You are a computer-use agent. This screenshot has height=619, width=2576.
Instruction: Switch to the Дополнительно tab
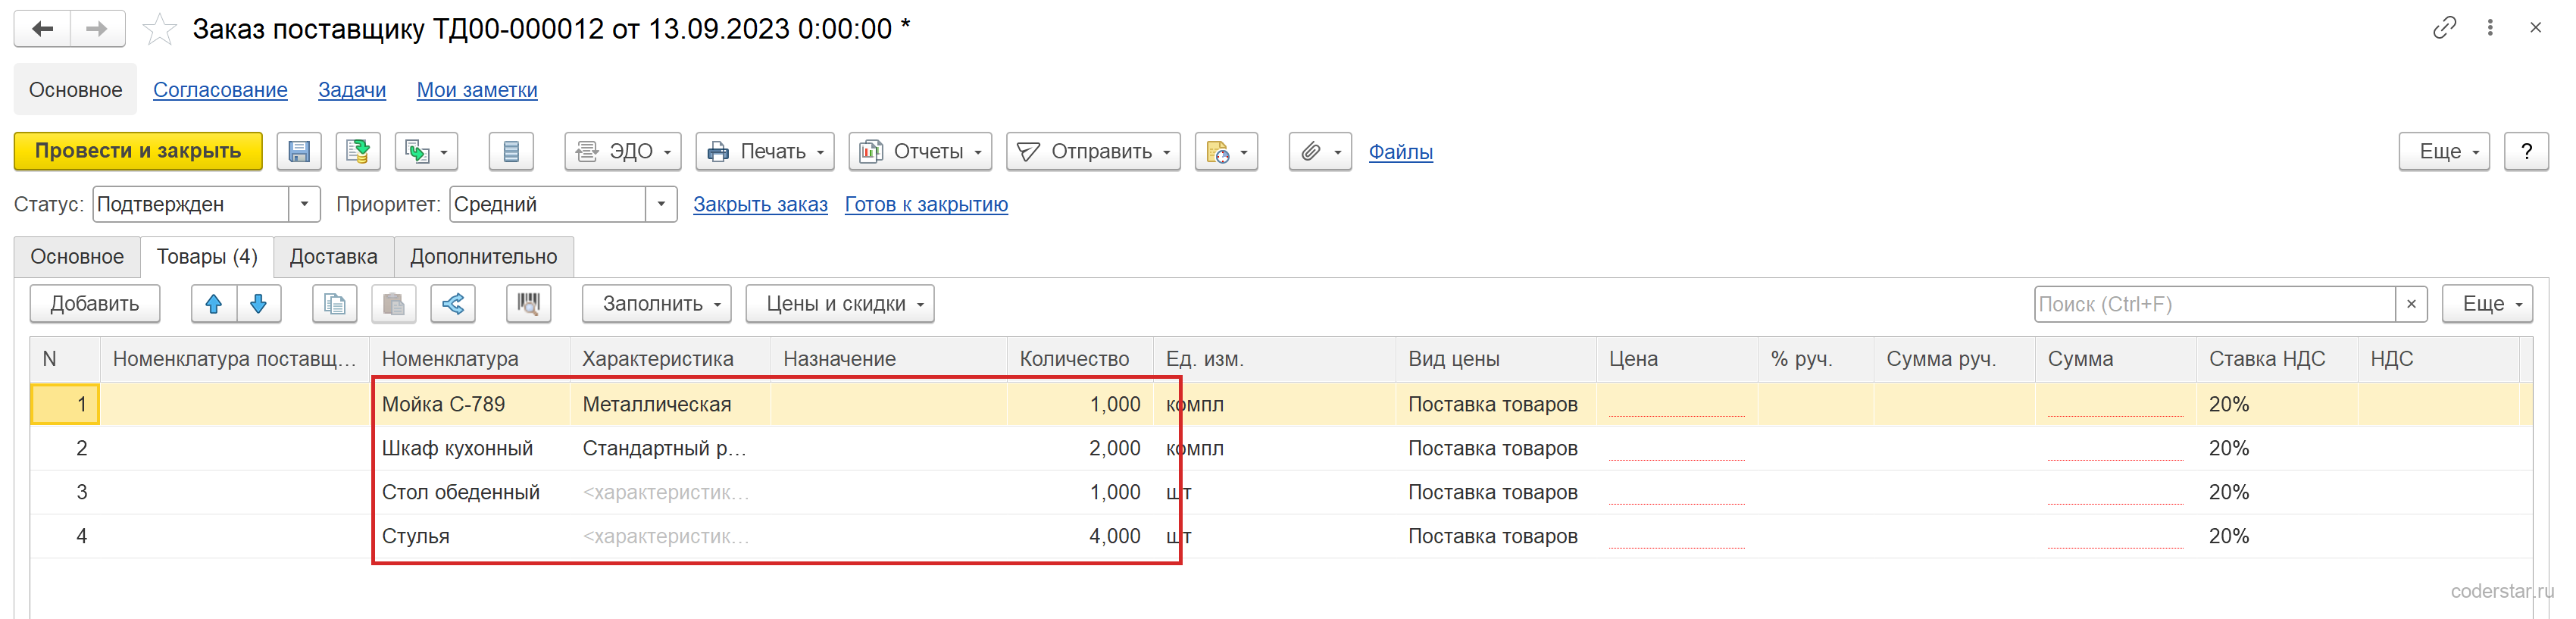coord(484,257)
